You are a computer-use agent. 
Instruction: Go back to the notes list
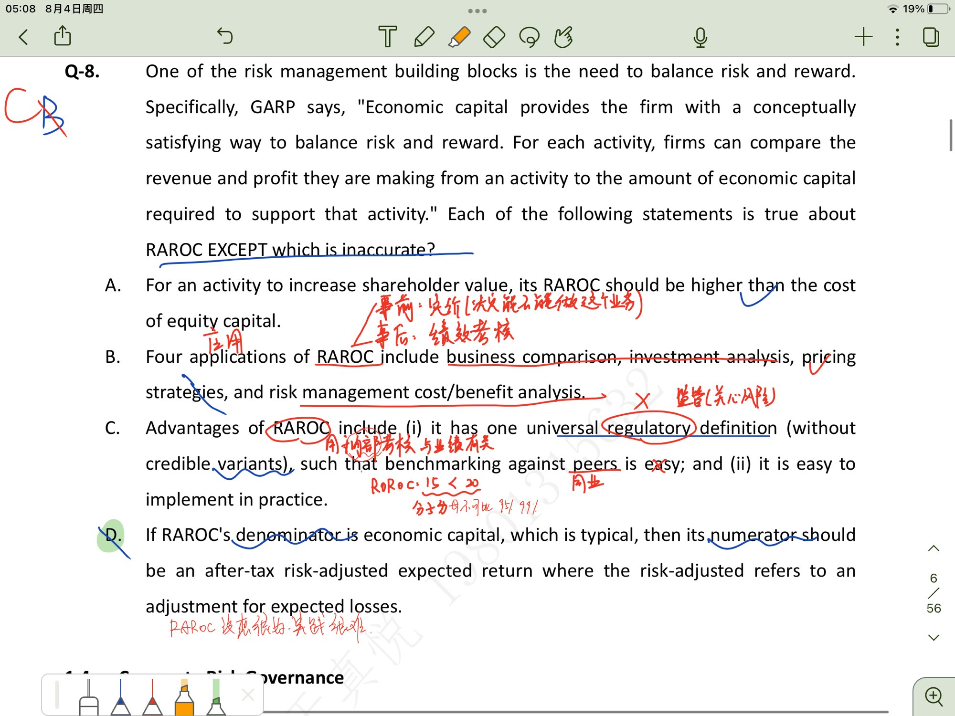23,37
